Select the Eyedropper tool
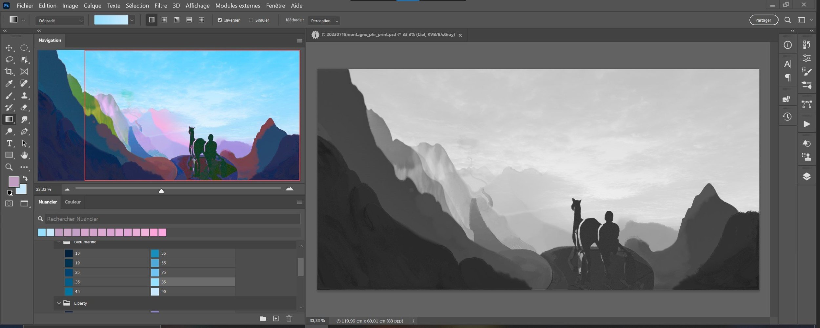Viewport: 820px width, 328px height. click(9, 83)
